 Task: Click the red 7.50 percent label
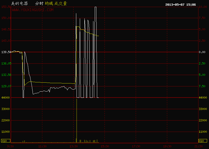coord(202,18)
